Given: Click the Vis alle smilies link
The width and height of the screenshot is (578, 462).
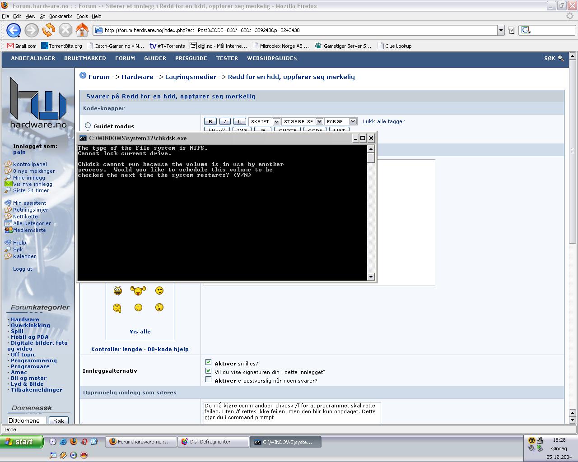Looking at the screenshot, I should [x=140, y=332].
